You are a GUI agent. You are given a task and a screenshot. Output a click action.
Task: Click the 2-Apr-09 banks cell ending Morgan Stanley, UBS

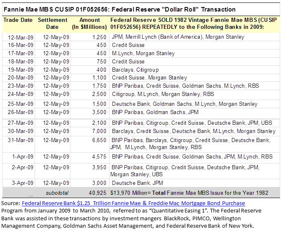(185, 171)
